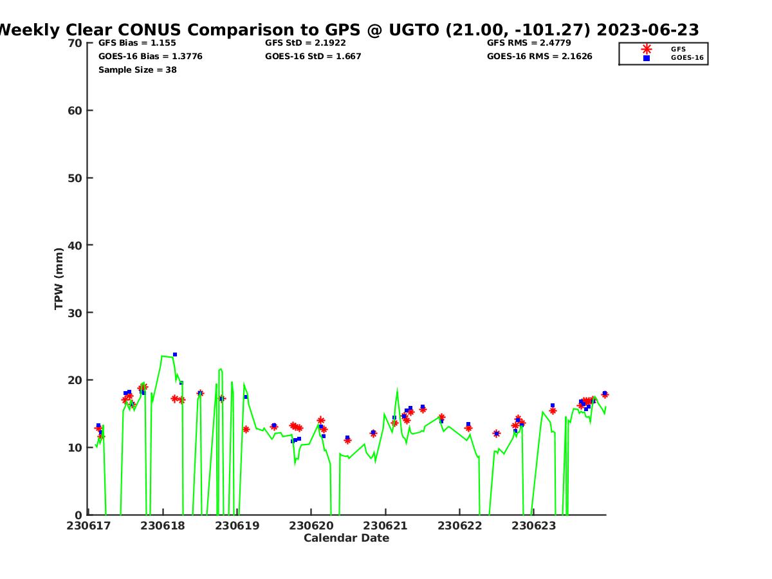Click the highest blue GOES-16 data point
772x579 pixels.
pyautogui.click(x=174, y=354)
